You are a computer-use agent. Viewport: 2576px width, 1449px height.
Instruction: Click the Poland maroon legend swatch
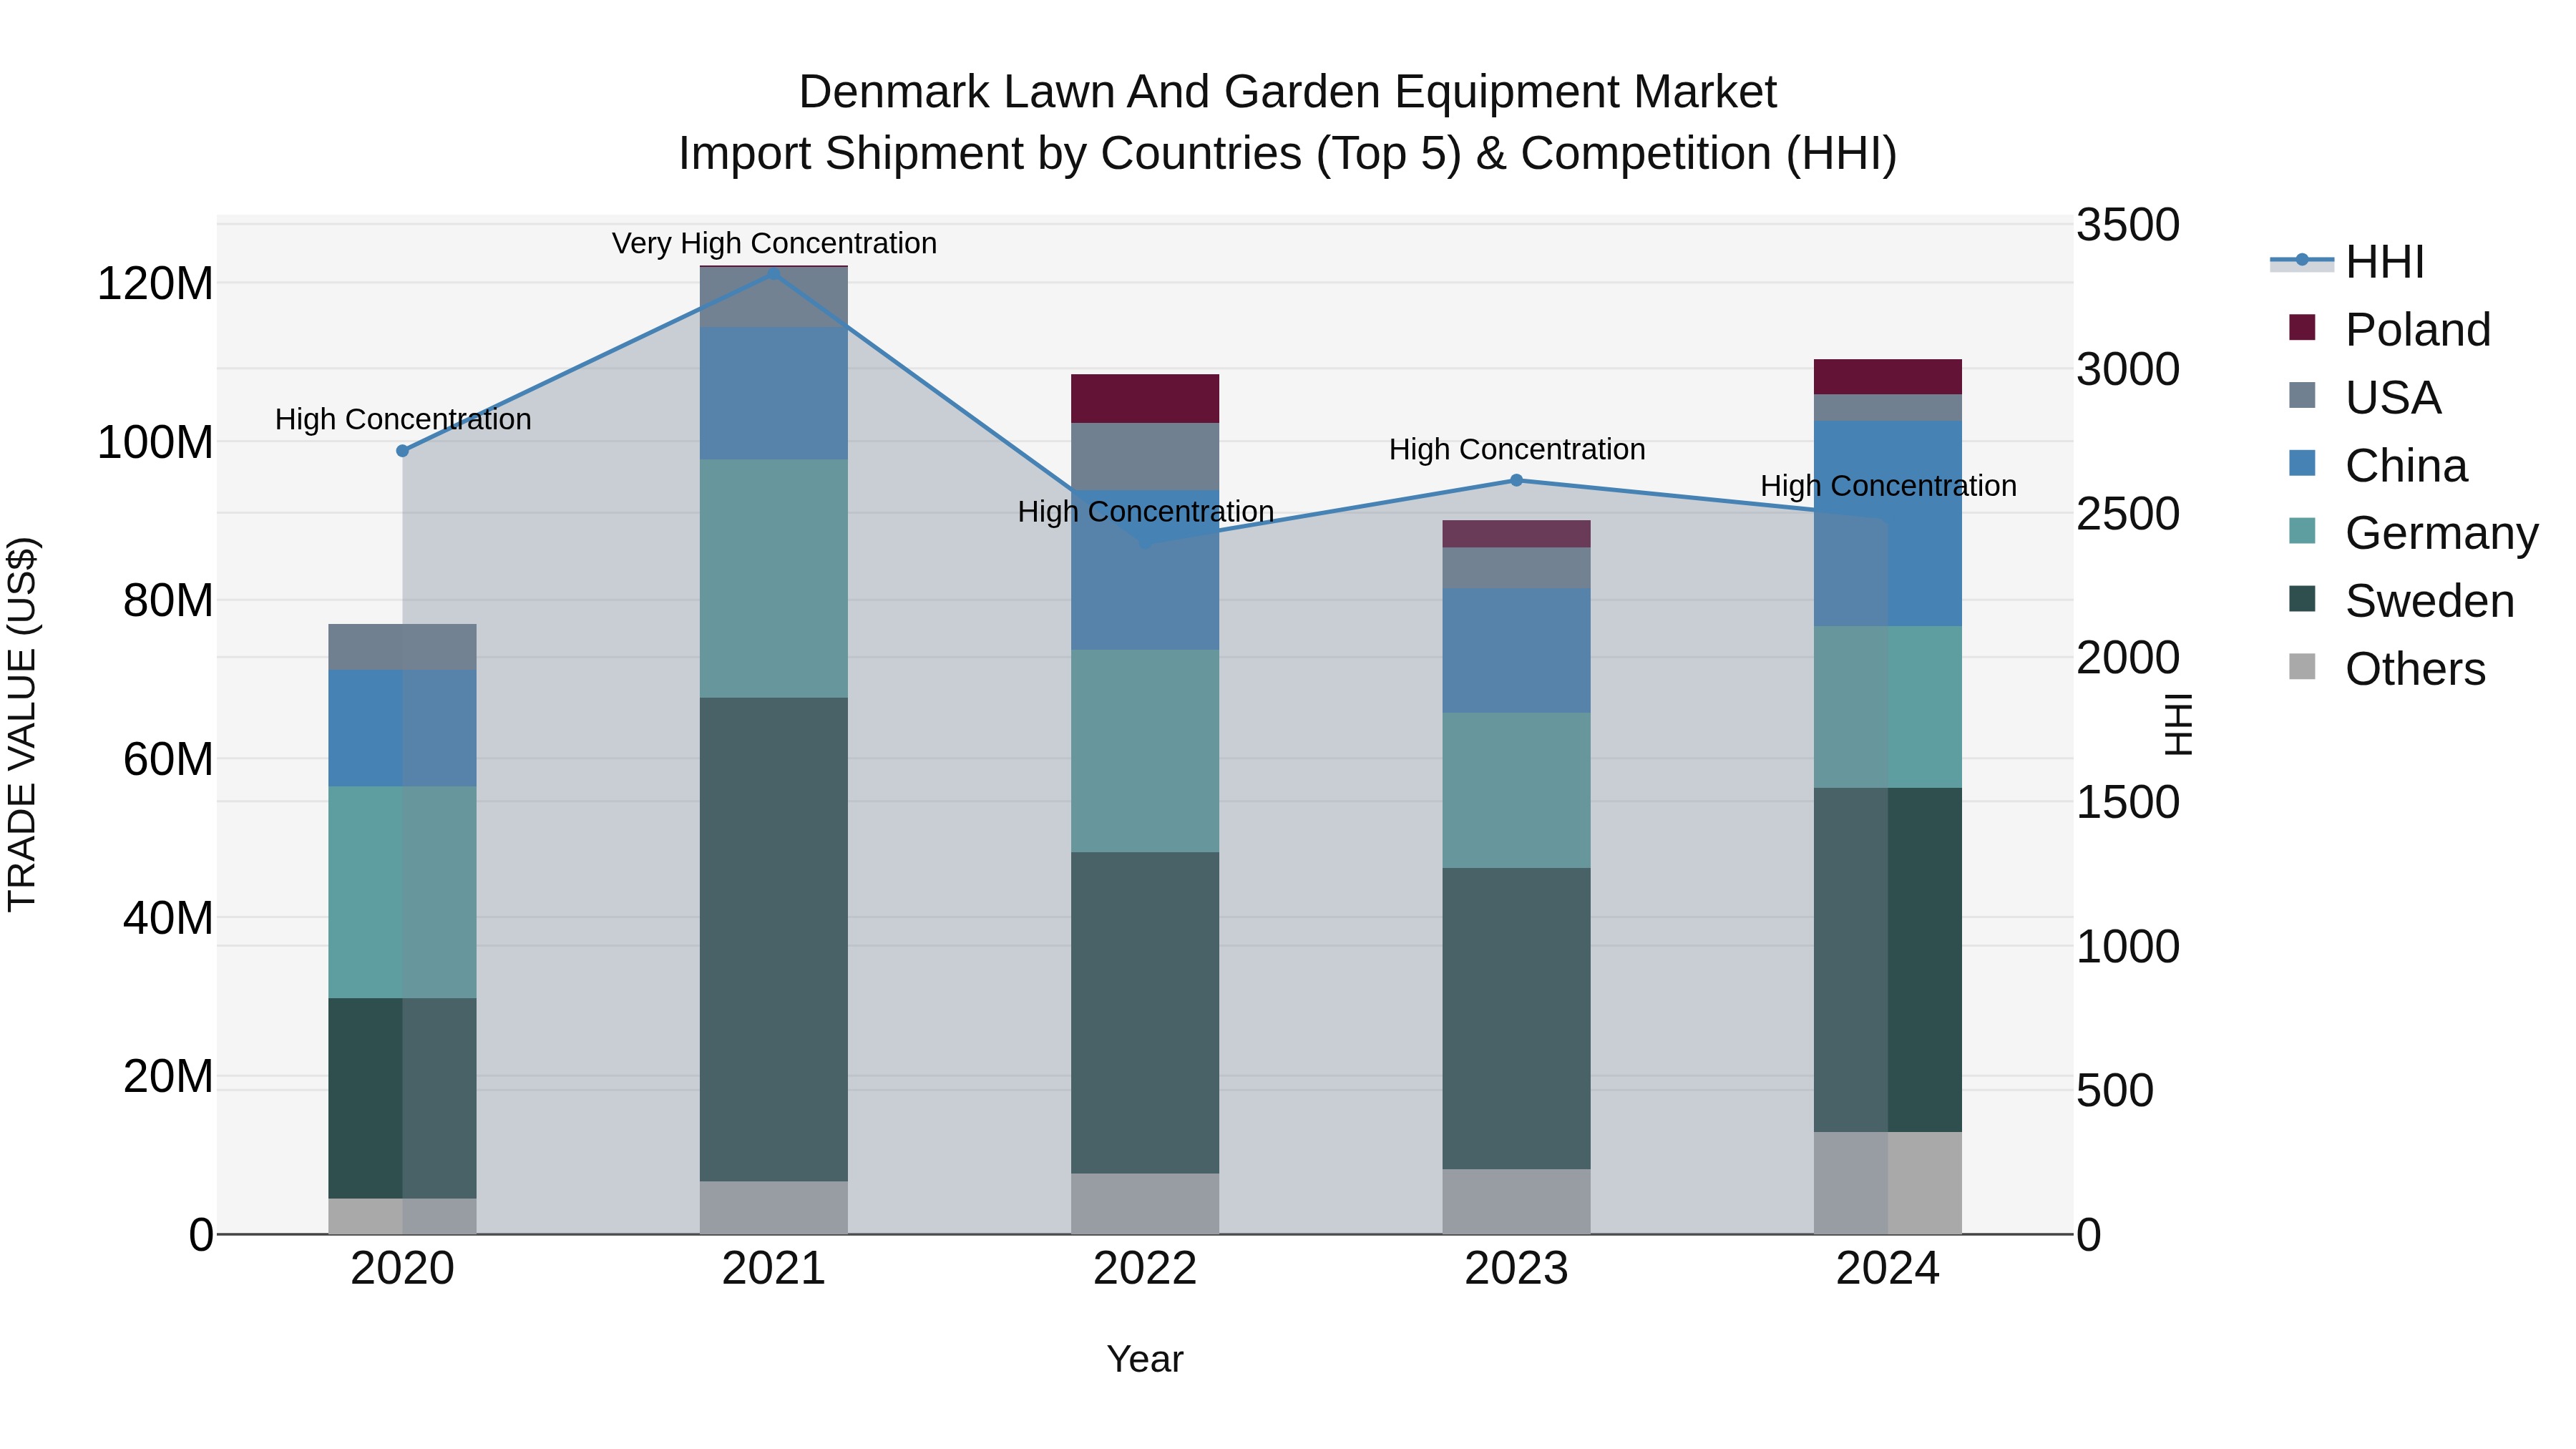tap(2302, 327)
